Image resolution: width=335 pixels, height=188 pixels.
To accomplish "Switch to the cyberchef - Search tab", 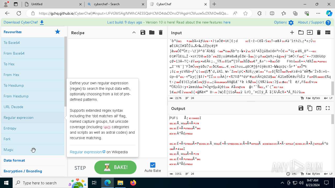I will (115, 4).
